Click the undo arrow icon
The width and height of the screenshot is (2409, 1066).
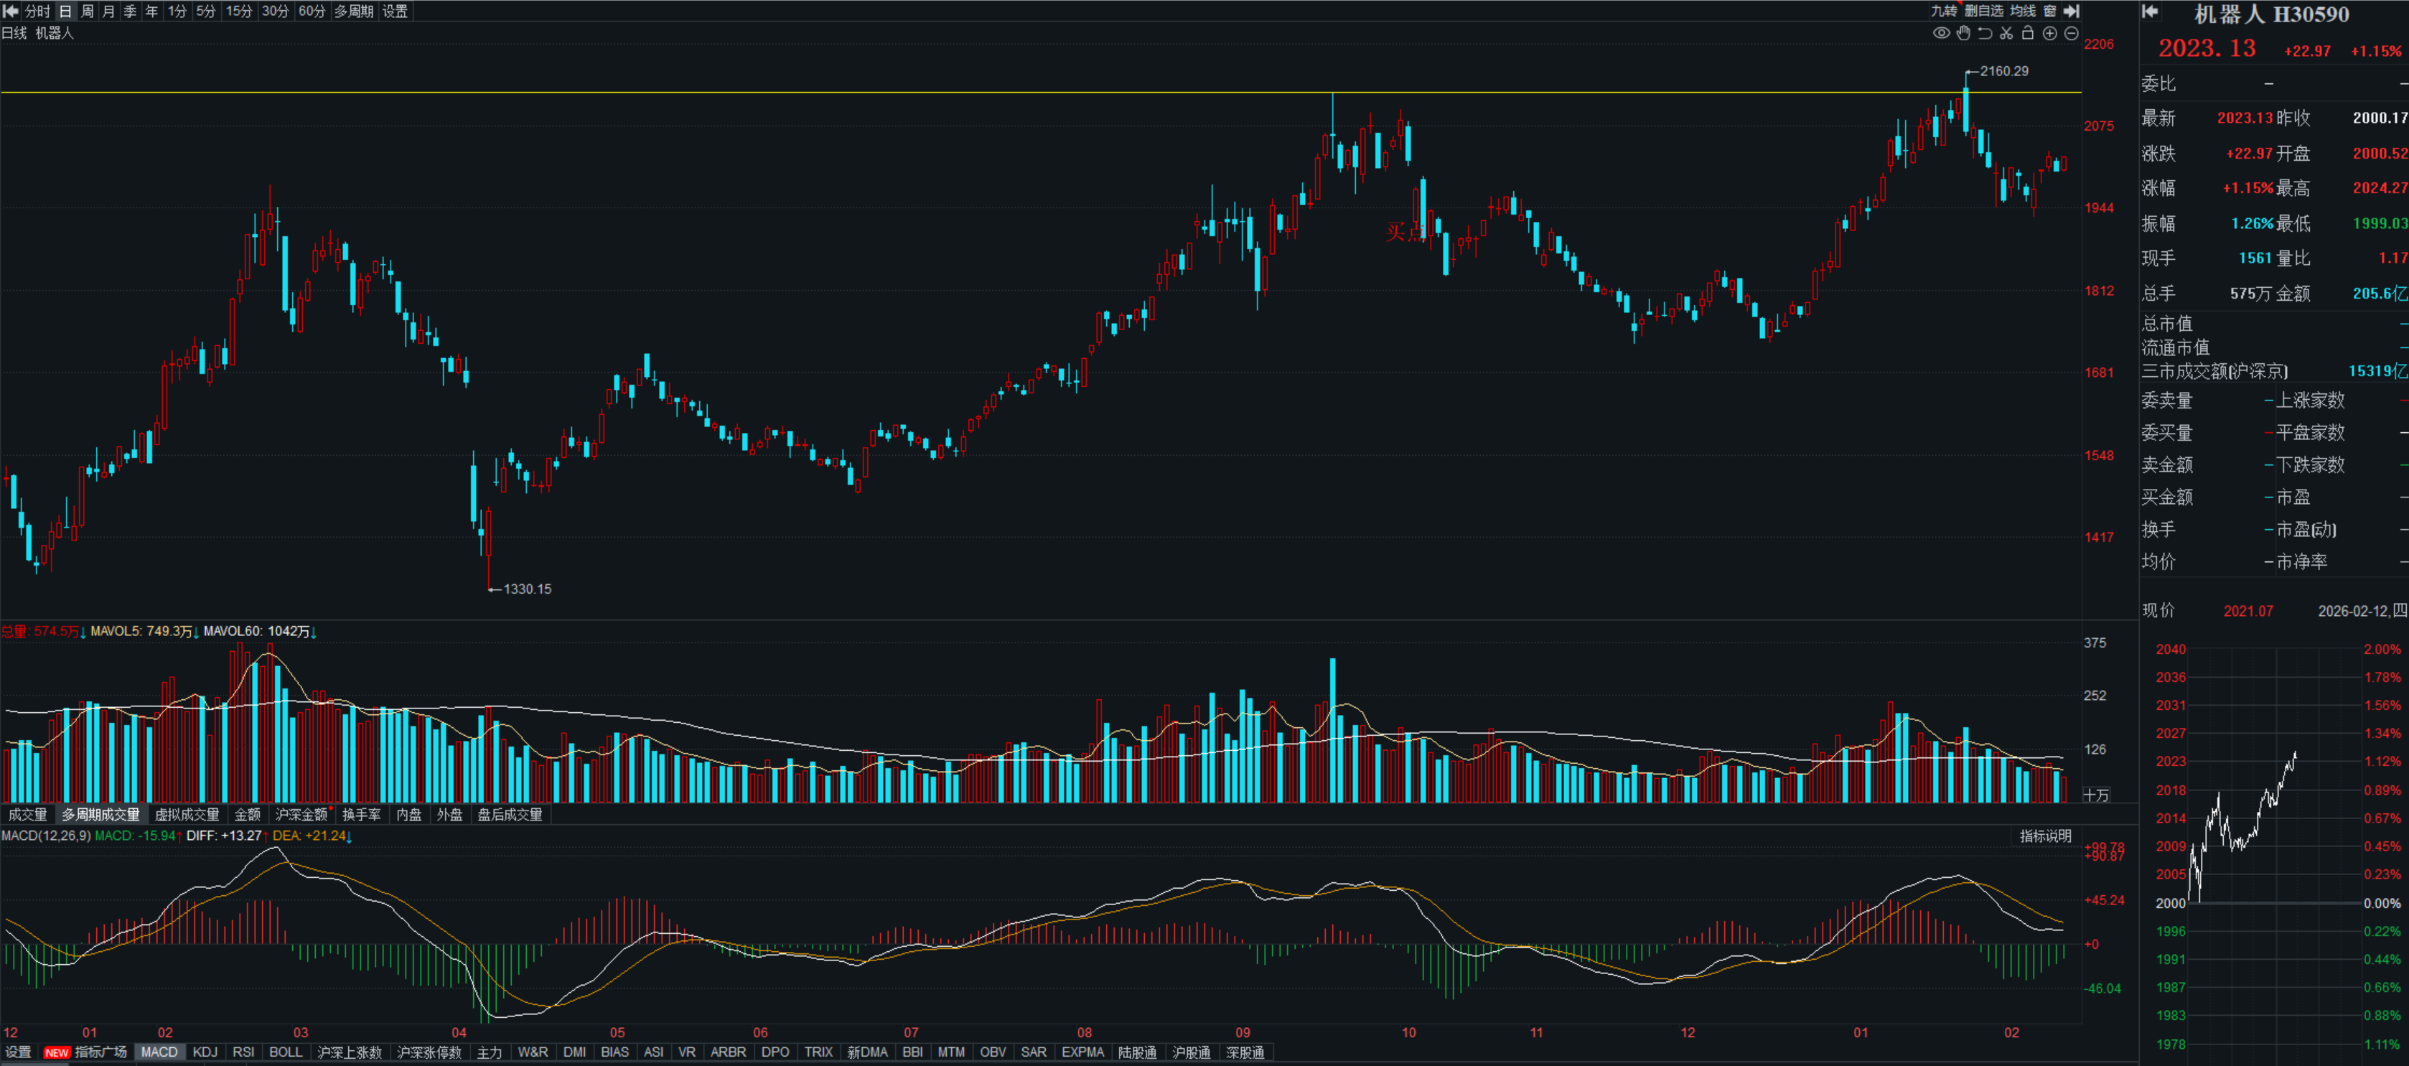tap(1985, 34)
